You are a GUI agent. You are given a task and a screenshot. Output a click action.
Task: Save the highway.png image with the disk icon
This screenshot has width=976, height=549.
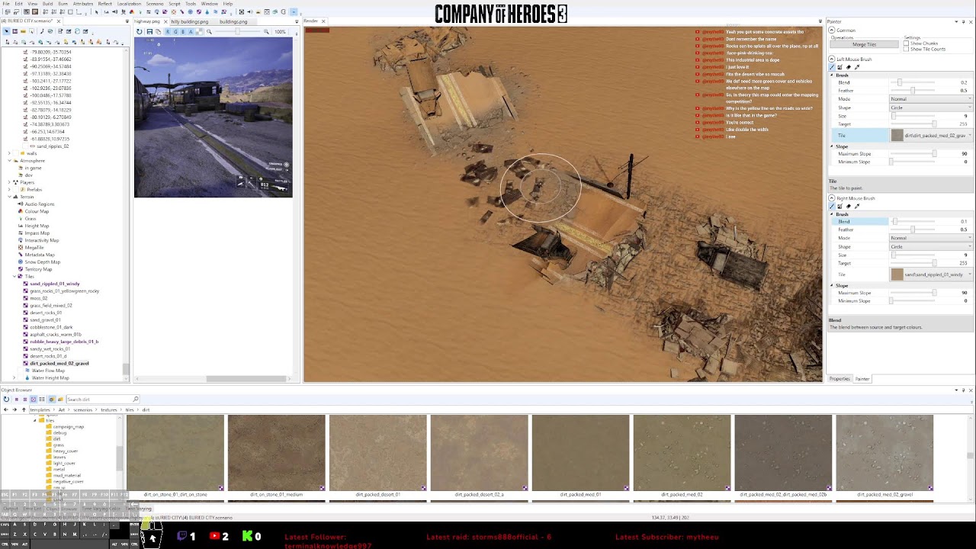pyautogui.click(x=149, y=31)
